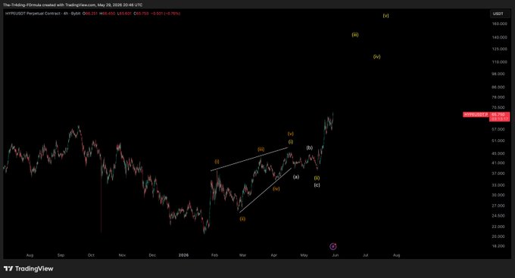Click the Jun label on time axis
515x278 pixels.
click(335, 255)
